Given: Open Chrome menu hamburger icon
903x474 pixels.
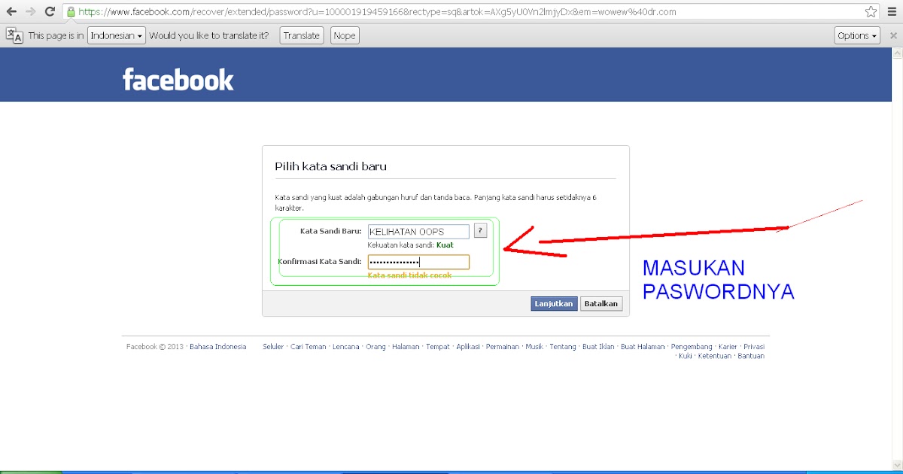Looking at the screenshot, I should [892, 12].
